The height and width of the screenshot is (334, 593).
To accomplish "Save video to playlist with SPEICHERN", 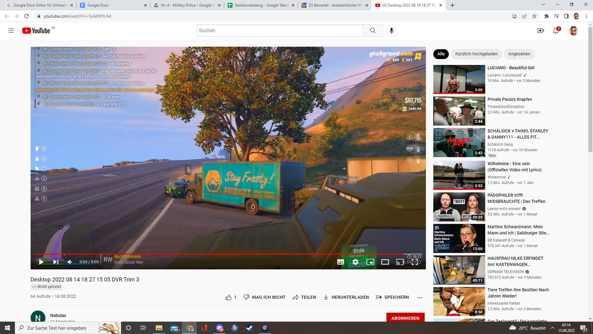I will 392,297.
